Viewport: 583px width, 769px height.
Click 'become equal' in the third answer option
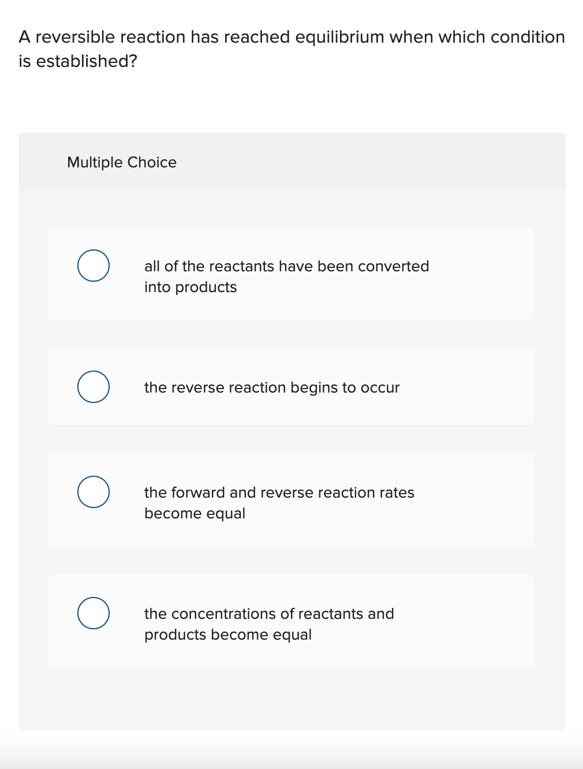(195, 513)
